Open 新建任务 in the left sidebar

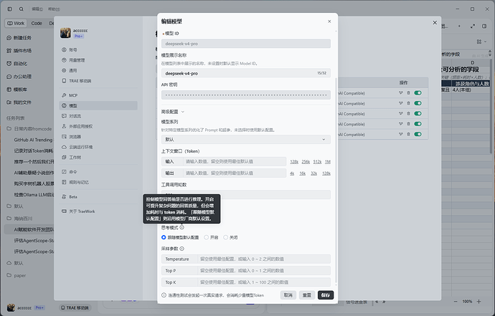tap(19, 38)
